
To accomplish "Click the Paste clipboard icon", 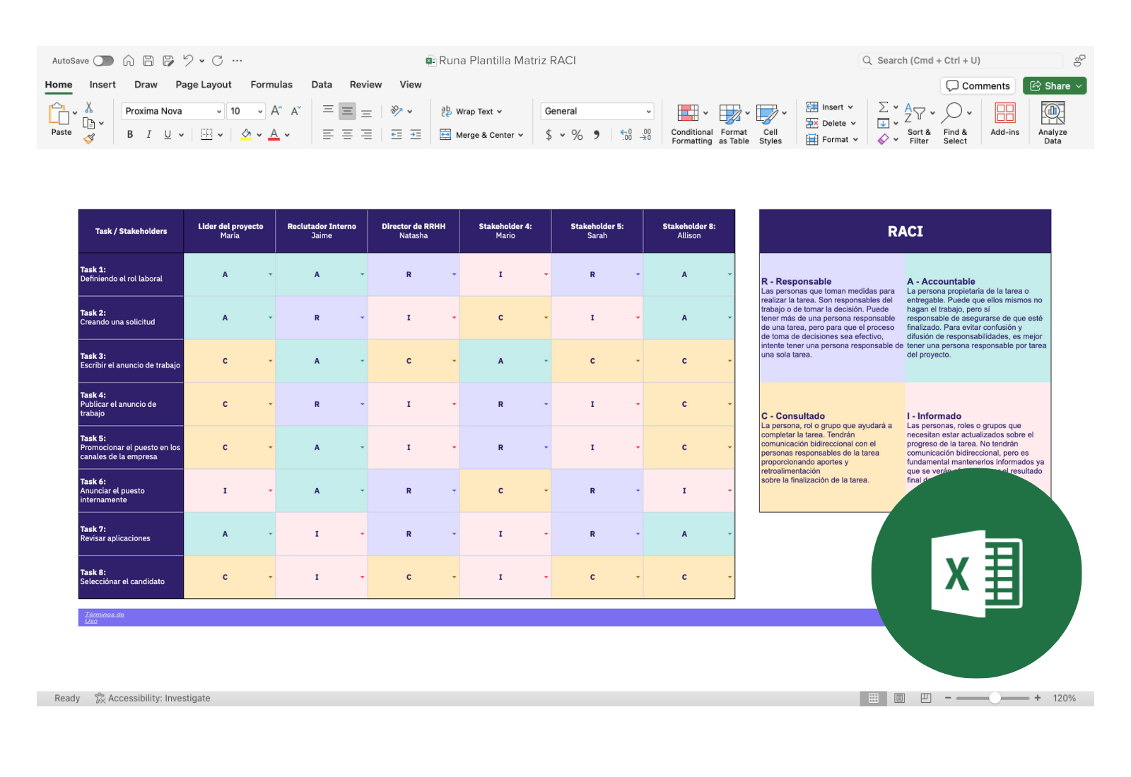I will pos(59,114).
